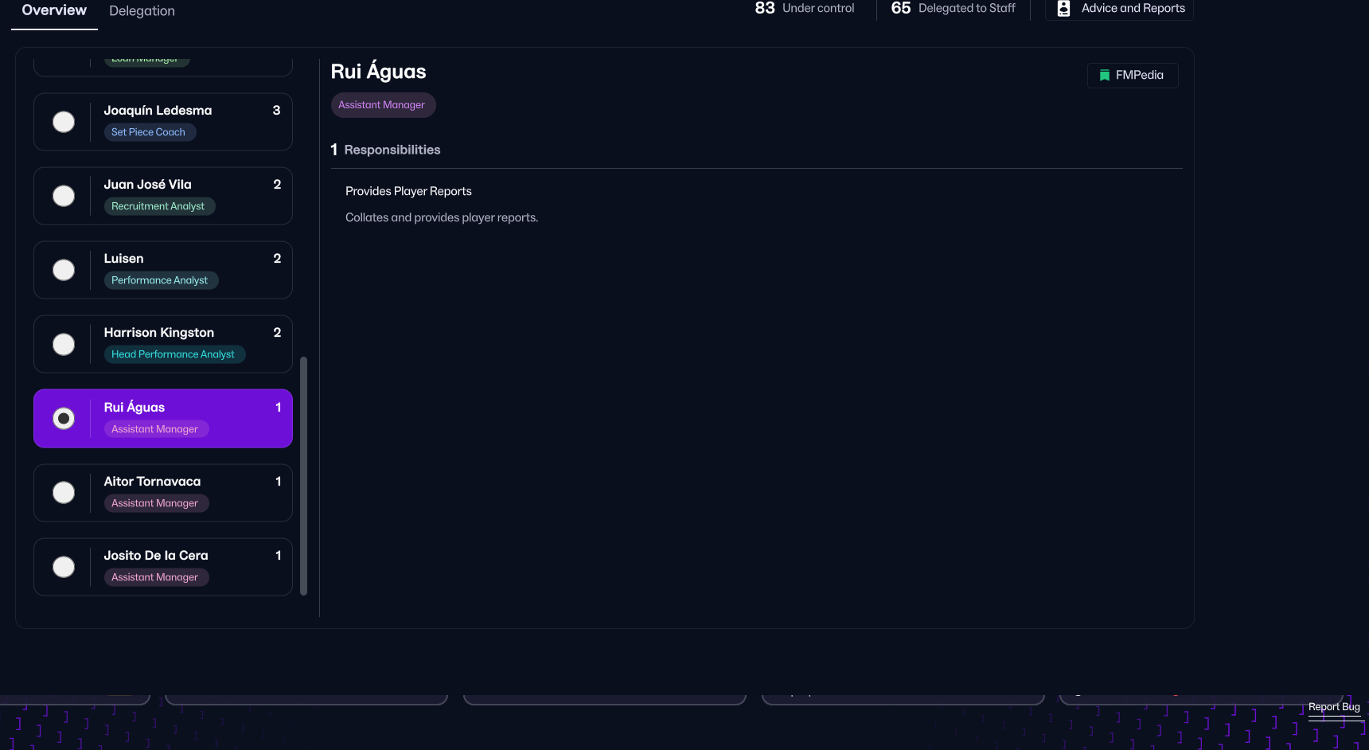Click 'Collates and provides player reports.' description
This screenshot has height=750, width=1369.
[442, 217]
